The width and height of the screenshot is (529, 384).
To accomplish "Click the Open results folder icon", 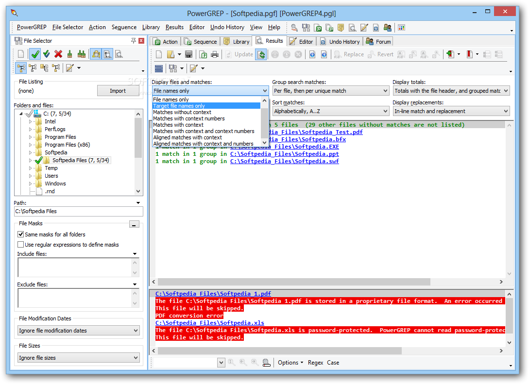I will pyautogui.click(x=171, y=54).
